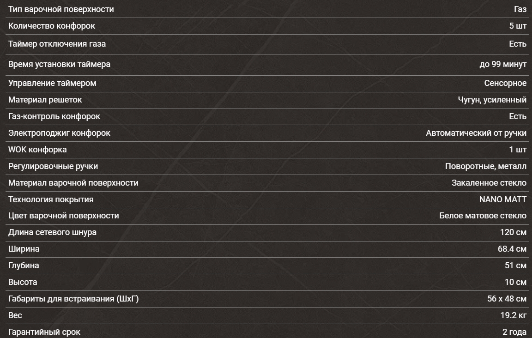Click the "Тип варочной поверхности" label
The image size is (532, 338).
click(61, 9)
